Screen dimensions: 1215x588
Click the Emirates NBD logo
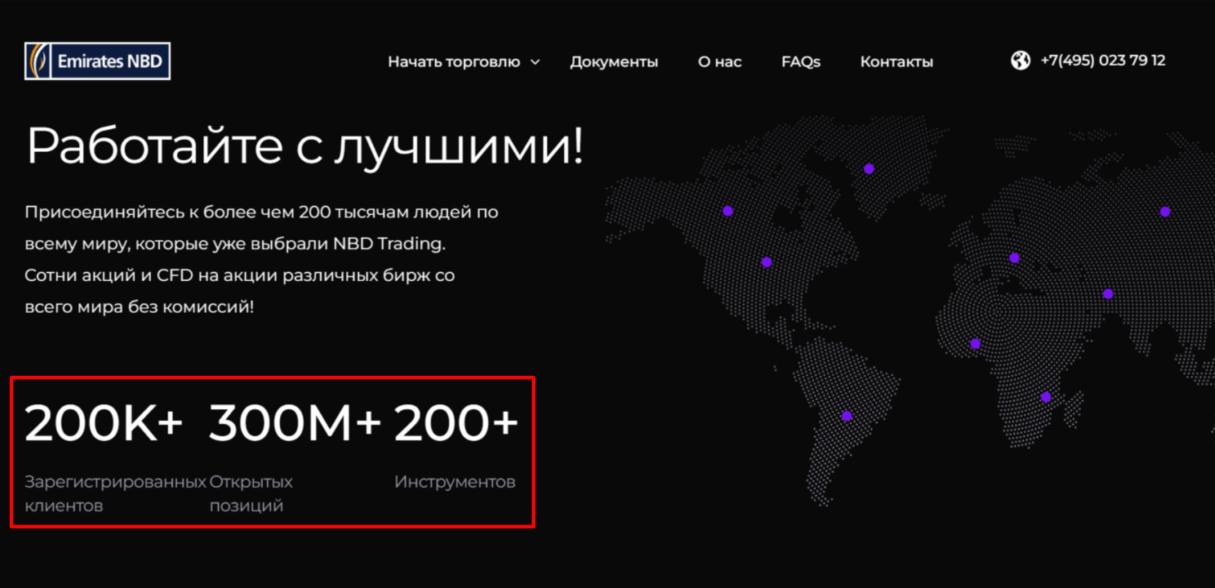pos(97,61)
